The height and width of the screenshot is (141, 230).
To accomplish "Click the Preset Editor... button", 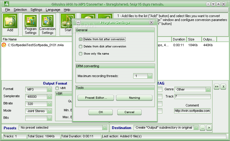I will (x=96, y=98).
